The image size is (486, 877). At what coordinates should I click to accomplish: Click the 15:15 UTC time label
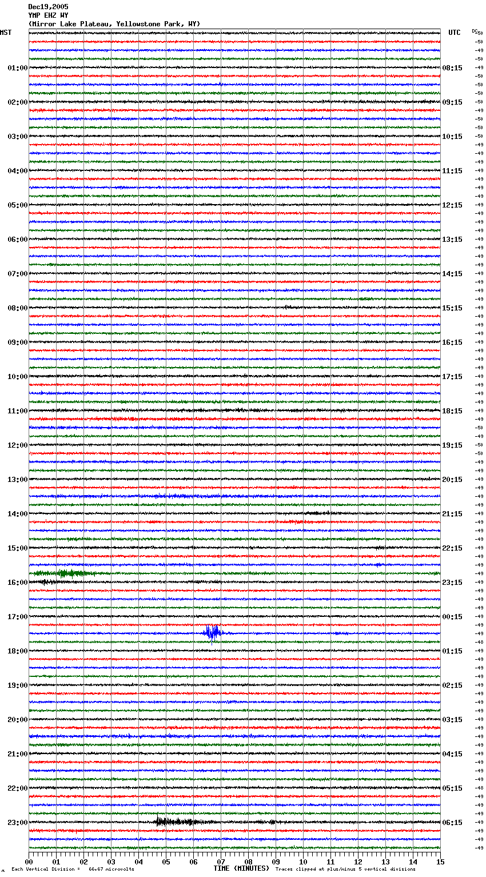click(452, 308)
